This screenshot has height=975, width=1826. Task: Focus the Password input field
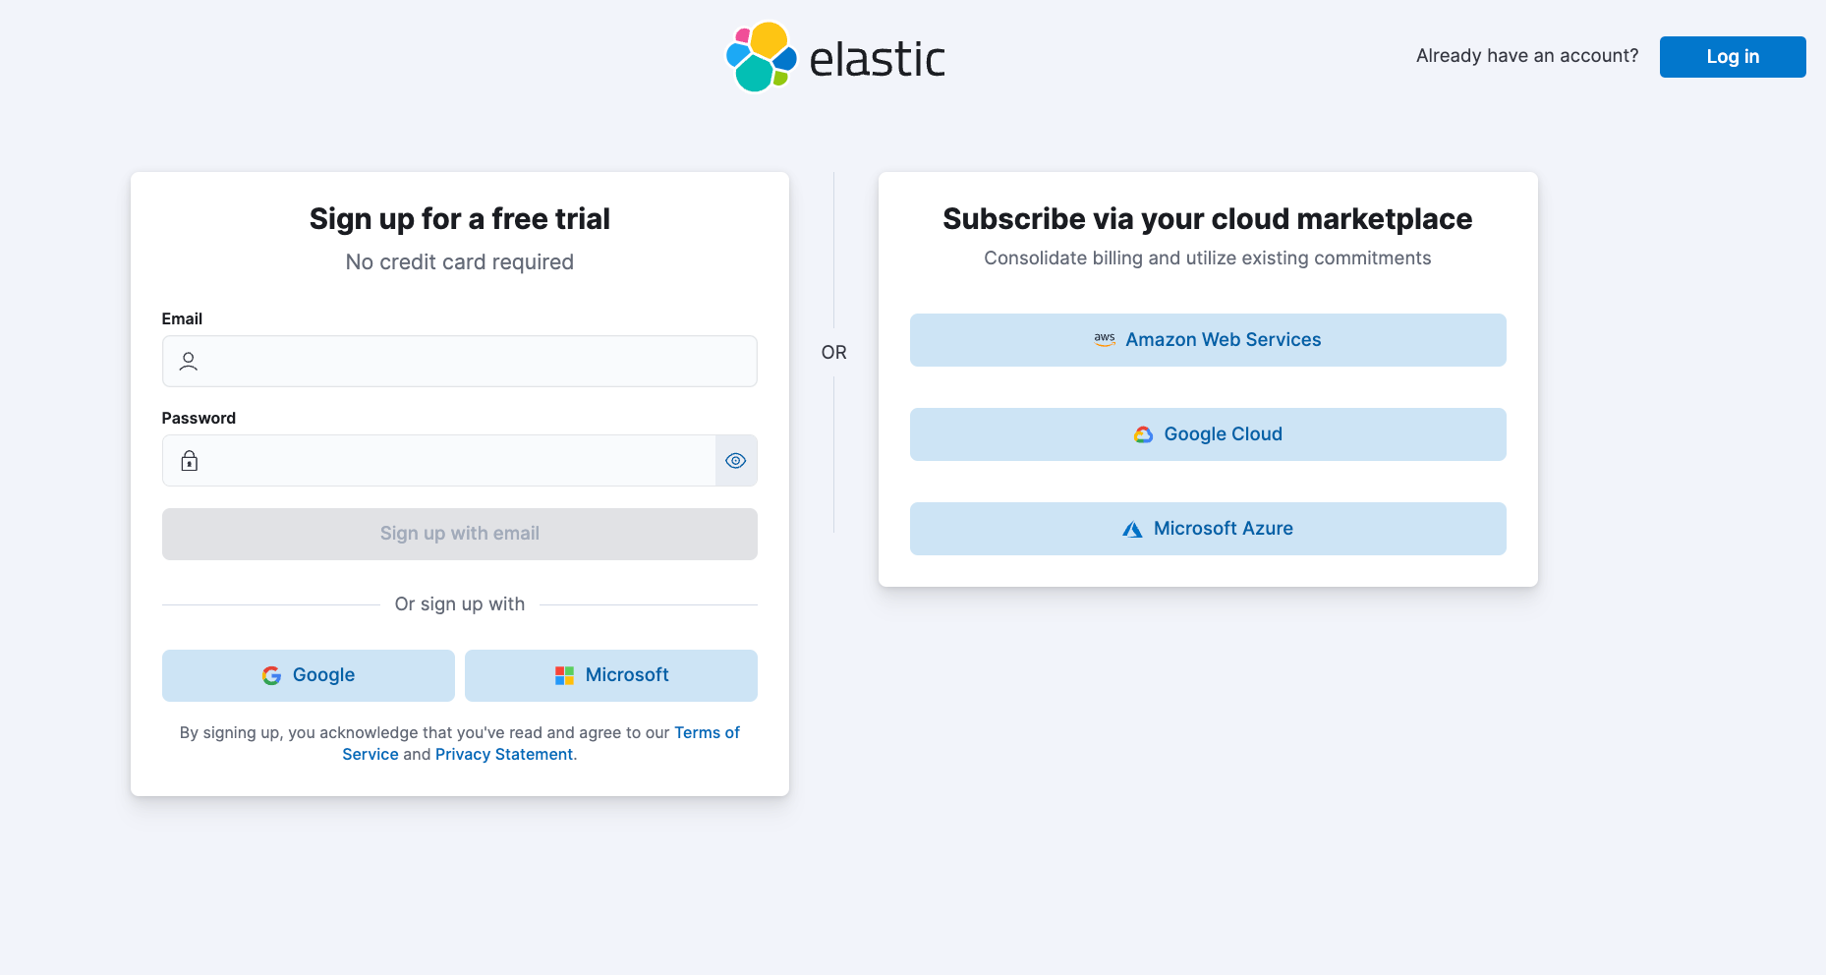[439, 461]
